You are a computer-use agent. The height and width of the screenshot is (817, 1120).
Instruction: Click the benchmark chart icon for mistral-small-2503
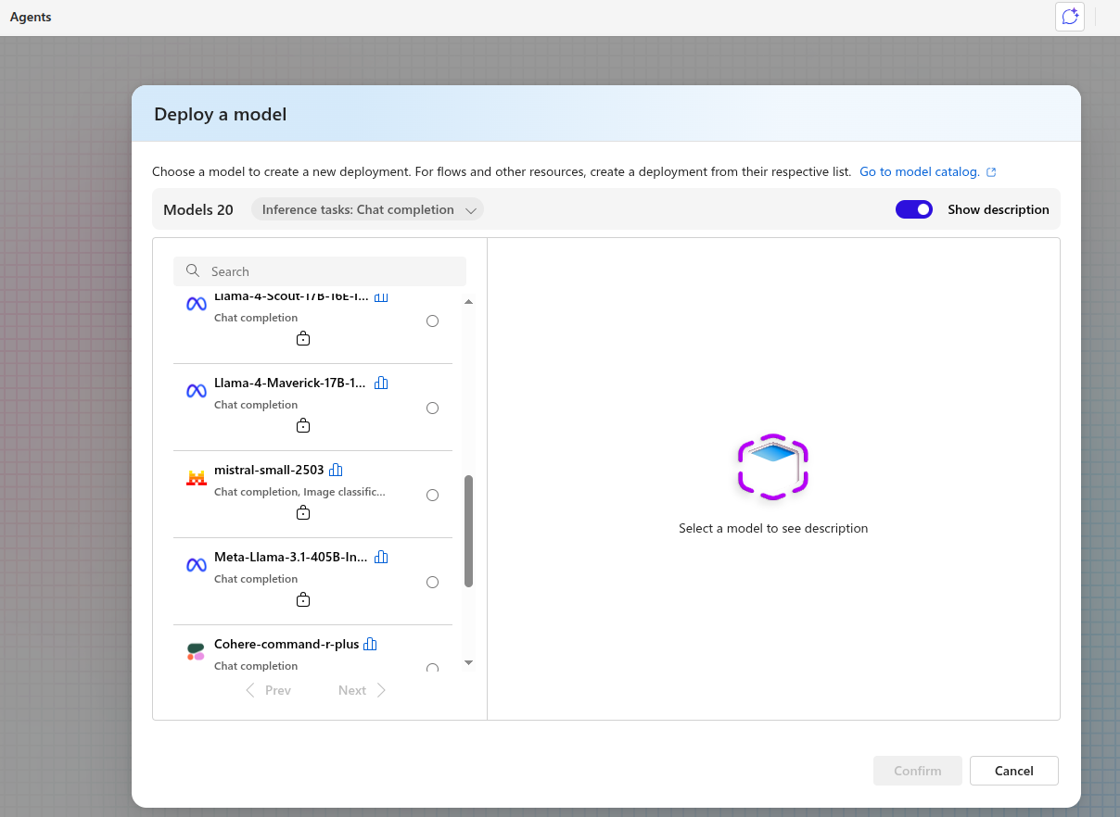[336, 470]
